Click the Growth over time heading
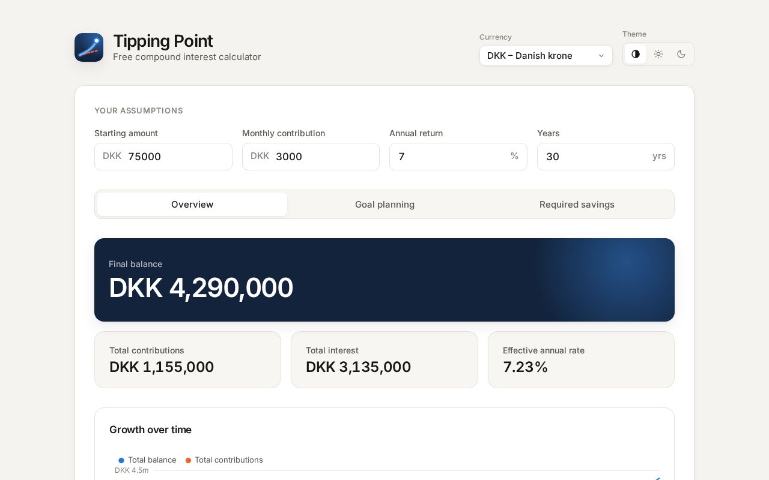This screenshot has height=480, width=769. click(x=150, y=430)
